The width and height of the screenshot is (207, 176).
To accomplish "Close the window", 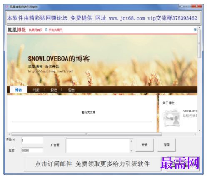I will [197, 6].
